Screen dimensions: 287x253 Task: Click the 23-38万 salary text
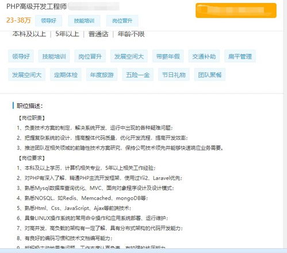pos(18,20)
